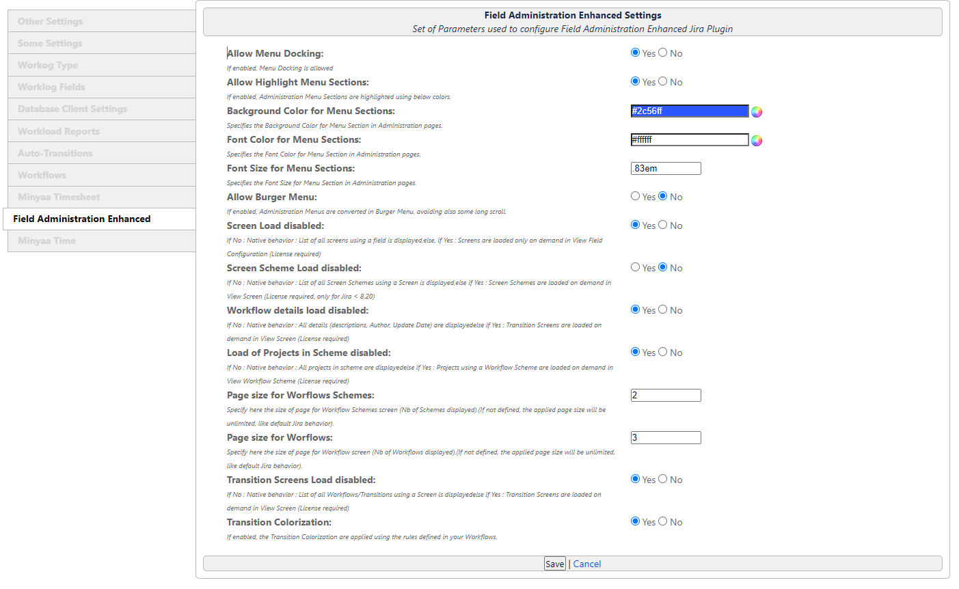Click Page size for Worflows Schemes field
Viewport: 959px width, 589px height.
point(666,396)
